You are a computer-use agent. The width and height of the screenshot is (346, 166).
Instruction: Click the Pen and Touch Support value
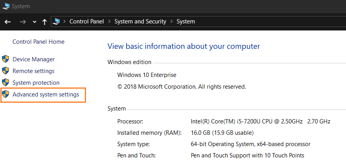(247, 155)
